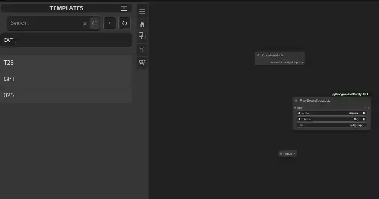Viewport: 379px width, 199px height.
Task: Select the GPT template
Action: click(66, 79)
